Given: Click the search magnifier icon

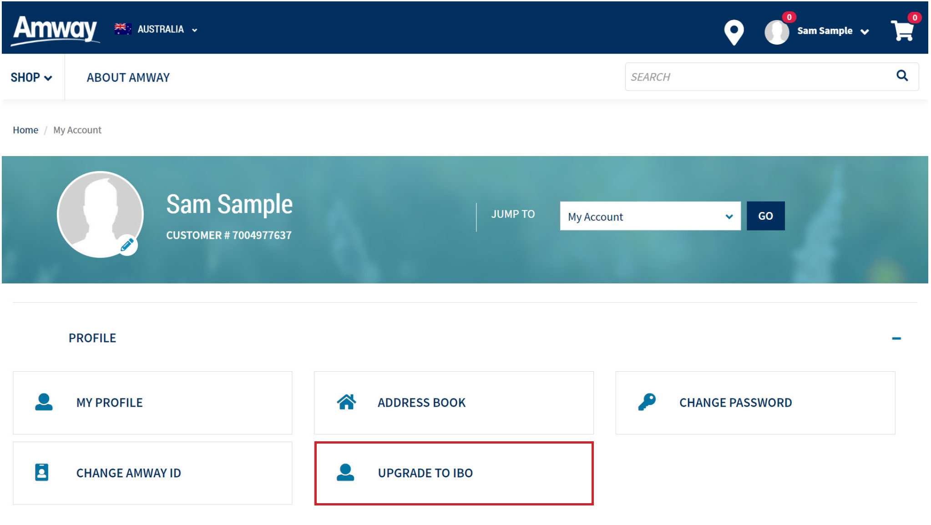Looking at the screenshot, I should click(x=902, y=76).
